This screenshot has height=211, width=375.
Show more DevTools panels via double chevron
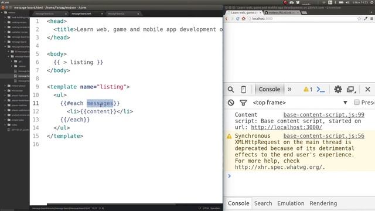pos(289,90)
